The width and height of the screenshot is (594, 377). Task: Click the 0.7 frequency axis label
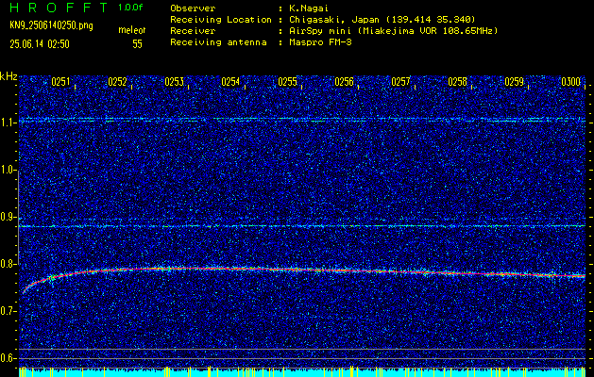click(x=7, y=311)
